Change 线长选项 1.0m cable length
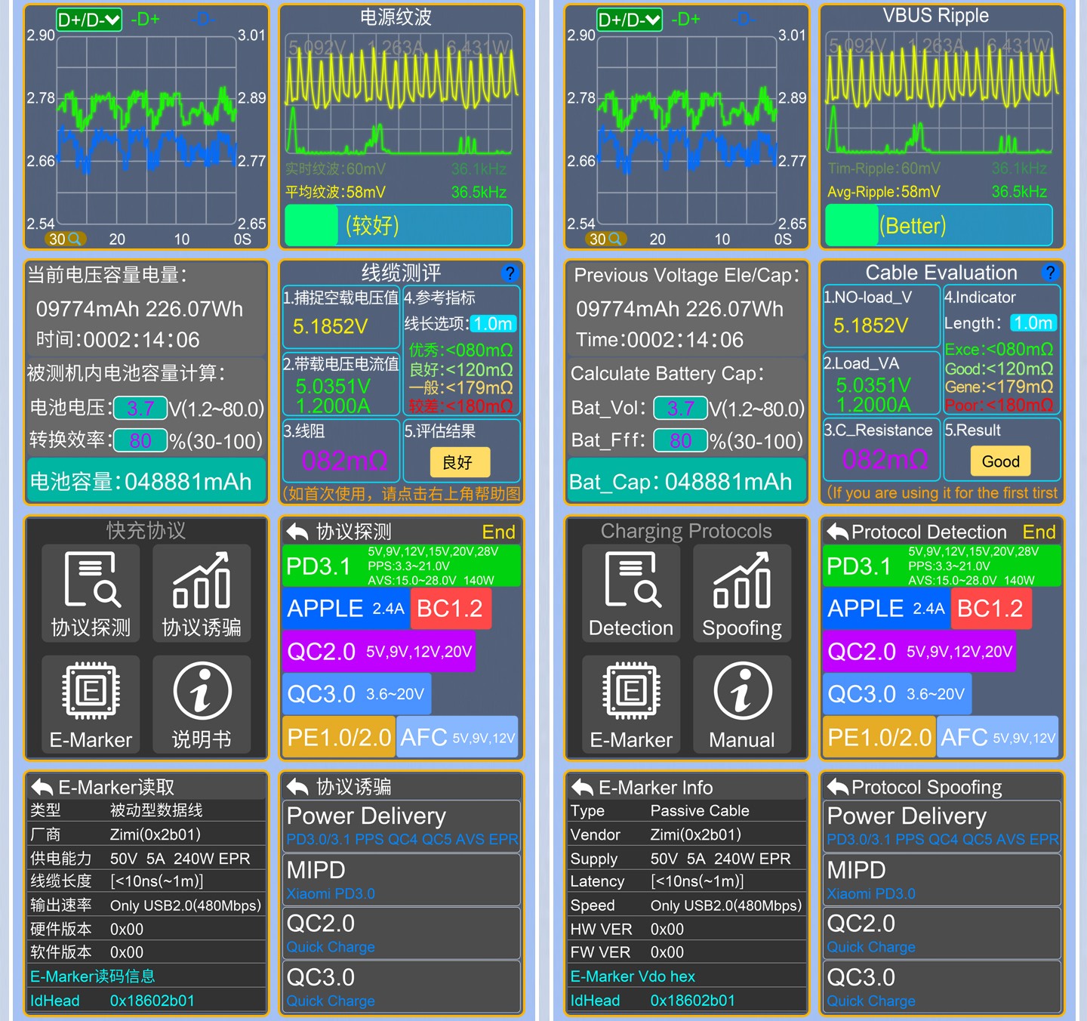 point(494,324)
